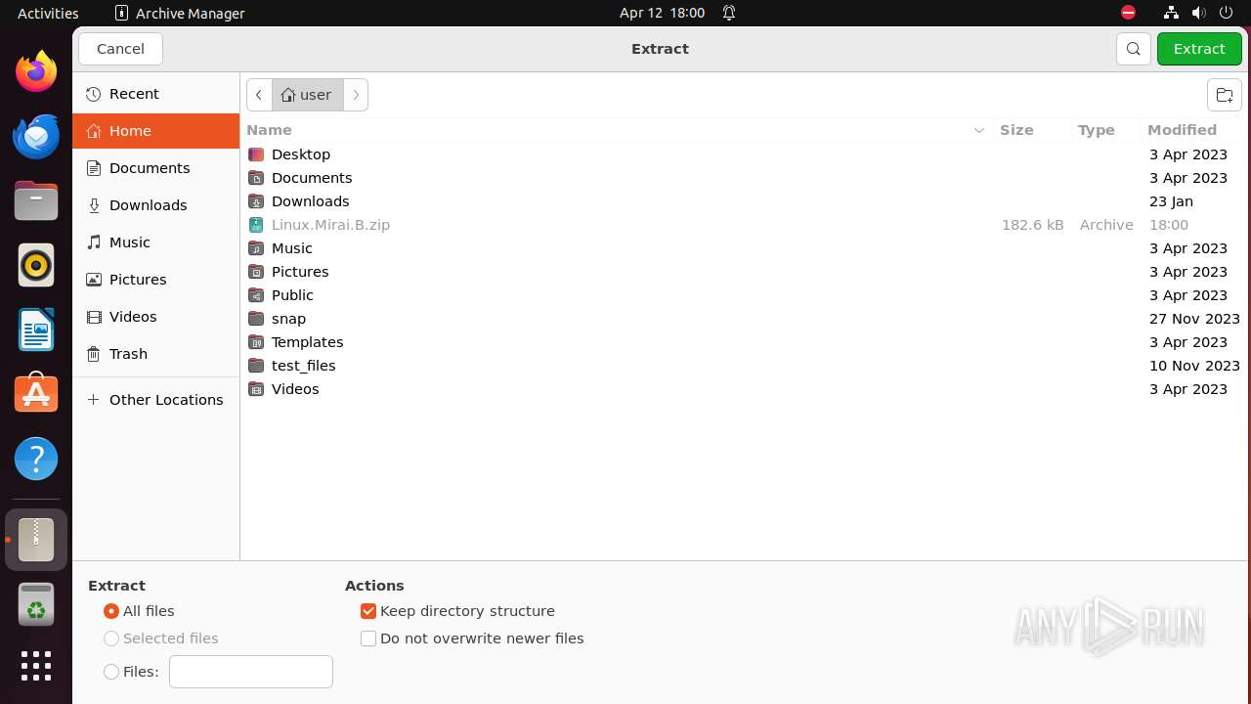Screen dimensions: 1251x704
Task: Select Home in the sidebar
Action: pyautogui.click(x=156, y=131)
